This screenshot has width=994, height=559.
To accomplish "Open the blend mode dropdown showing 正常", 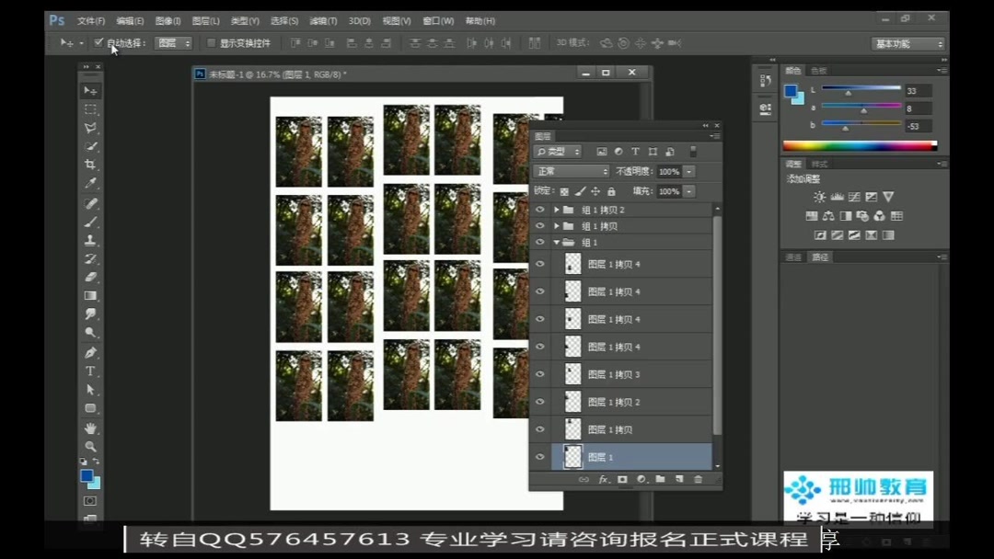I will pyautogui.click(x=570, y=171).
